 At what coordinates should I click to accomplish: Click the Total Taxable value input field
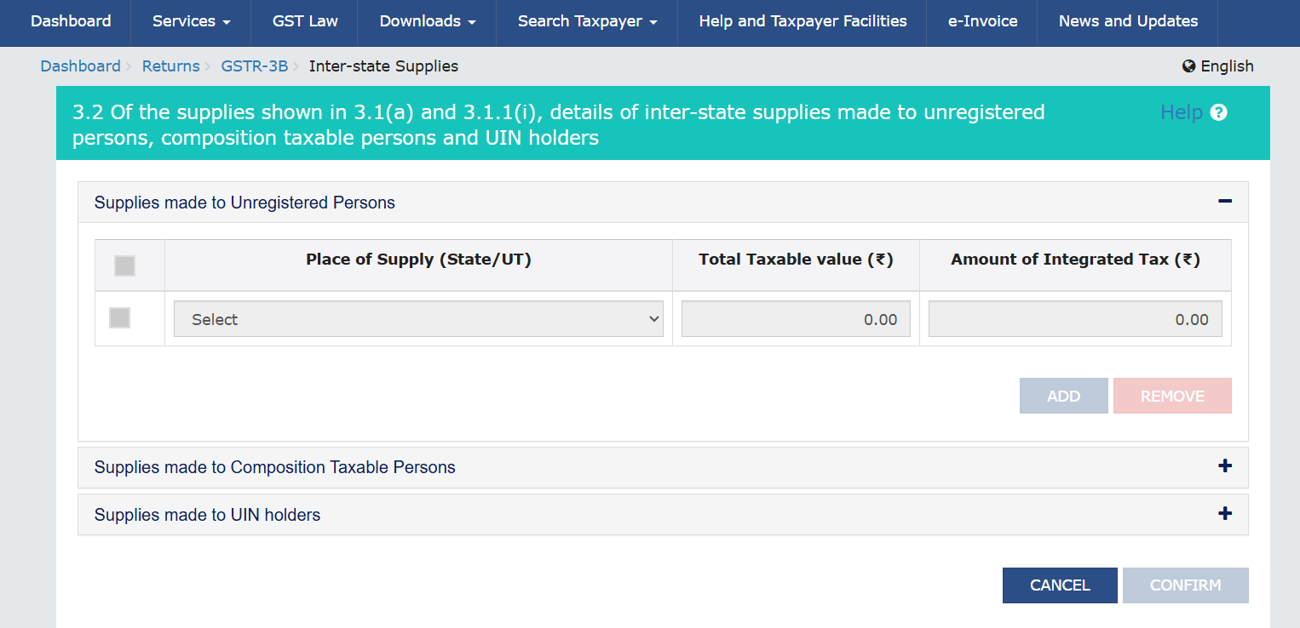(796, 319)
